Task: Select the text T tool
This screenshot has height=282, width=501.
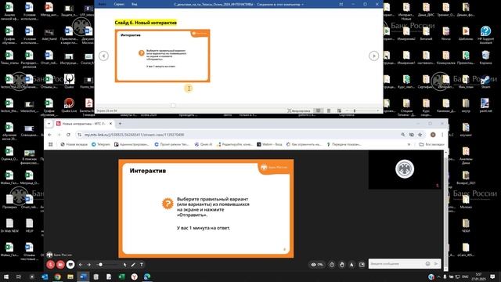Action: (x=142, y=265)
